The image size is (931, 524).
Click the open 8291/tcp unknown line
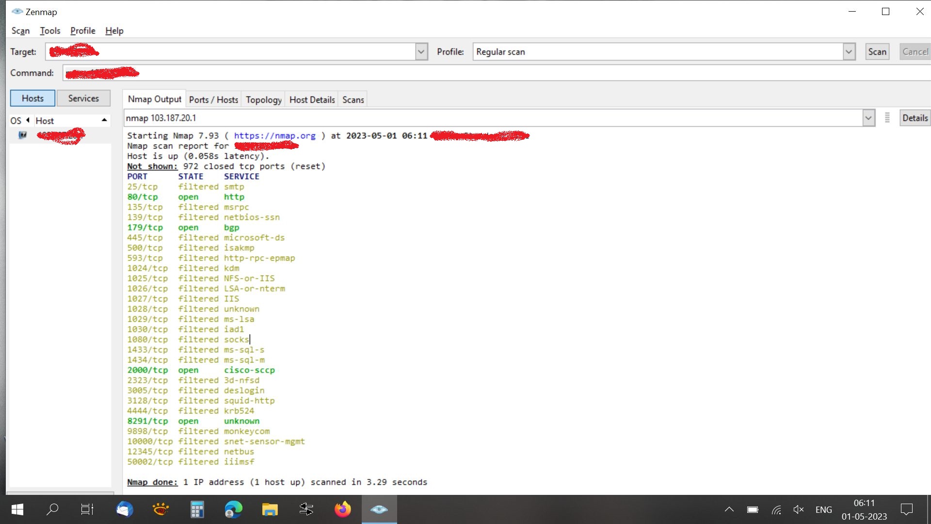pos(193,421)
